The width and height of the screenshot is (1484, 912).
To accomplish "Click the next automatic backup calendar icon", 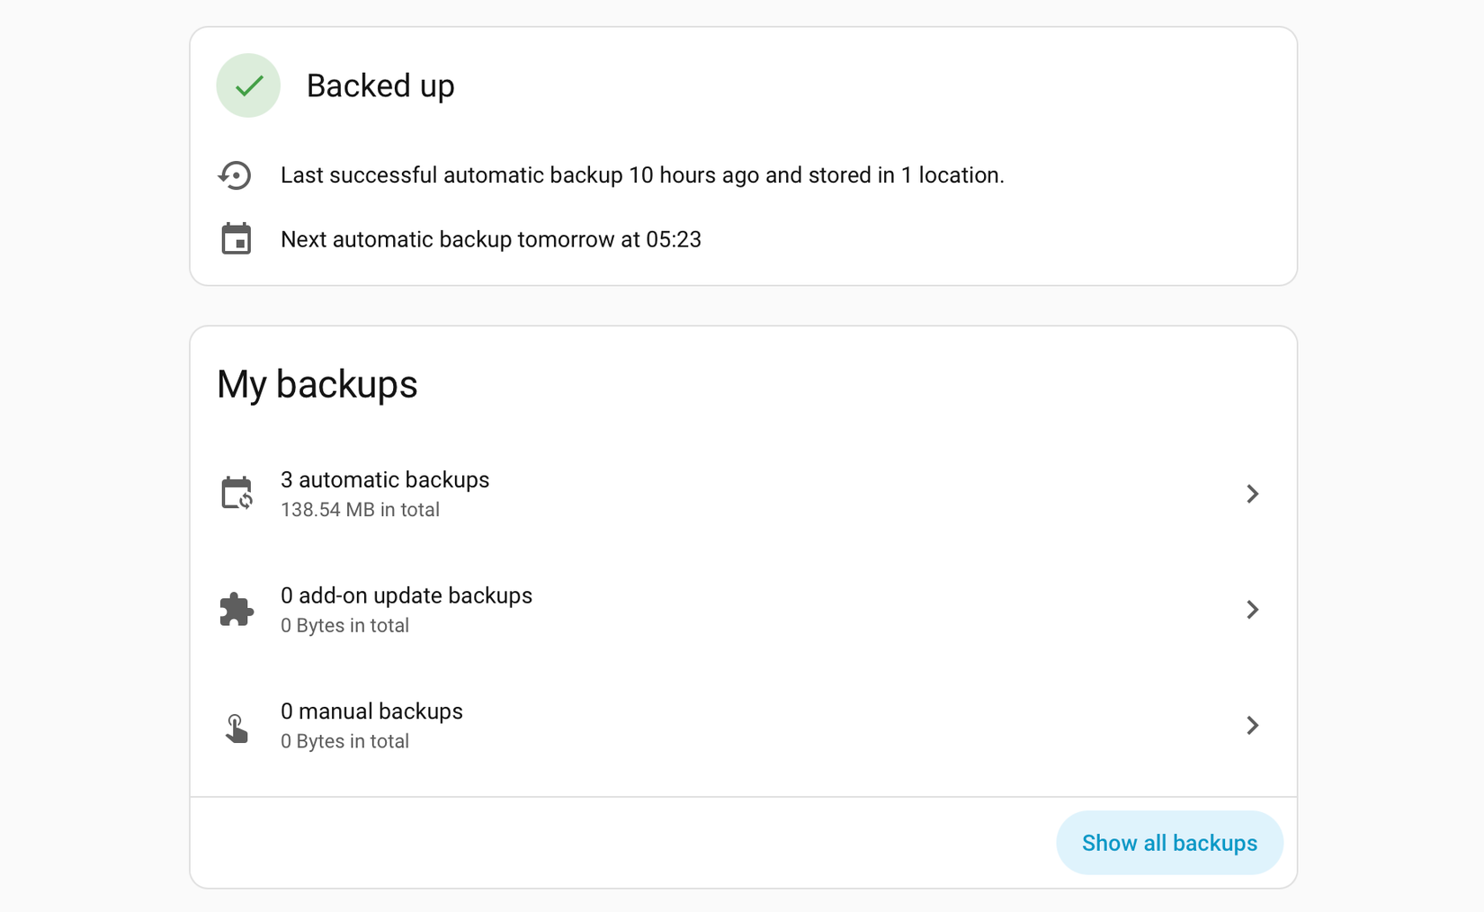I will (x=236, y=238).
